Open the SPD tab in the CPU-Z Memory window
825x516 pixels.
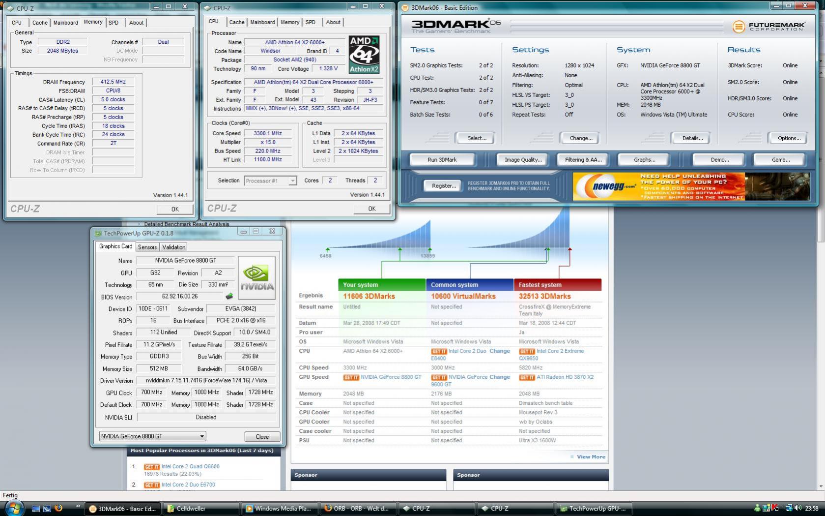[x=114, y=23]
